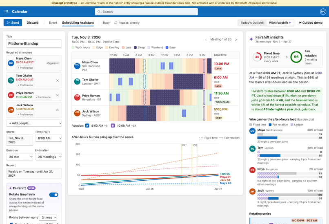Click the Starts date field Tue, Nov 3
This screenshot has height=224, width=329.
click(20, 140)
